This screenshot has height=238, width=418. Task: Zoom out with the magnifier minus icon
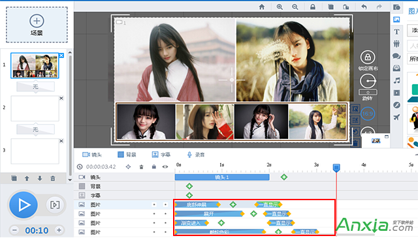click(x=295, y=7)
